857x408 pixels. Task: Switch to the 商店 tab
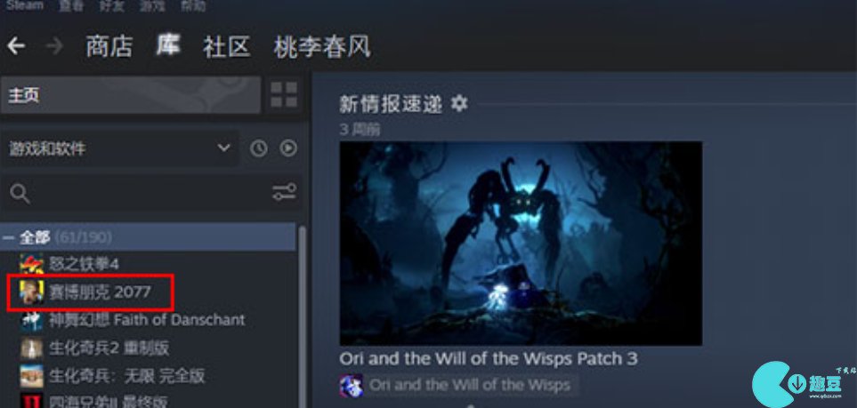(109, 46)
